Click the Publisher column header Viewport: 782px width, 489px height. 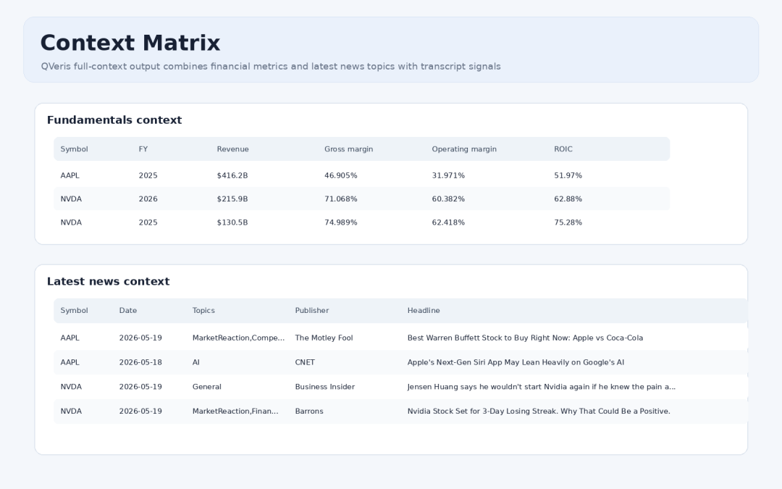click(311, 310)
